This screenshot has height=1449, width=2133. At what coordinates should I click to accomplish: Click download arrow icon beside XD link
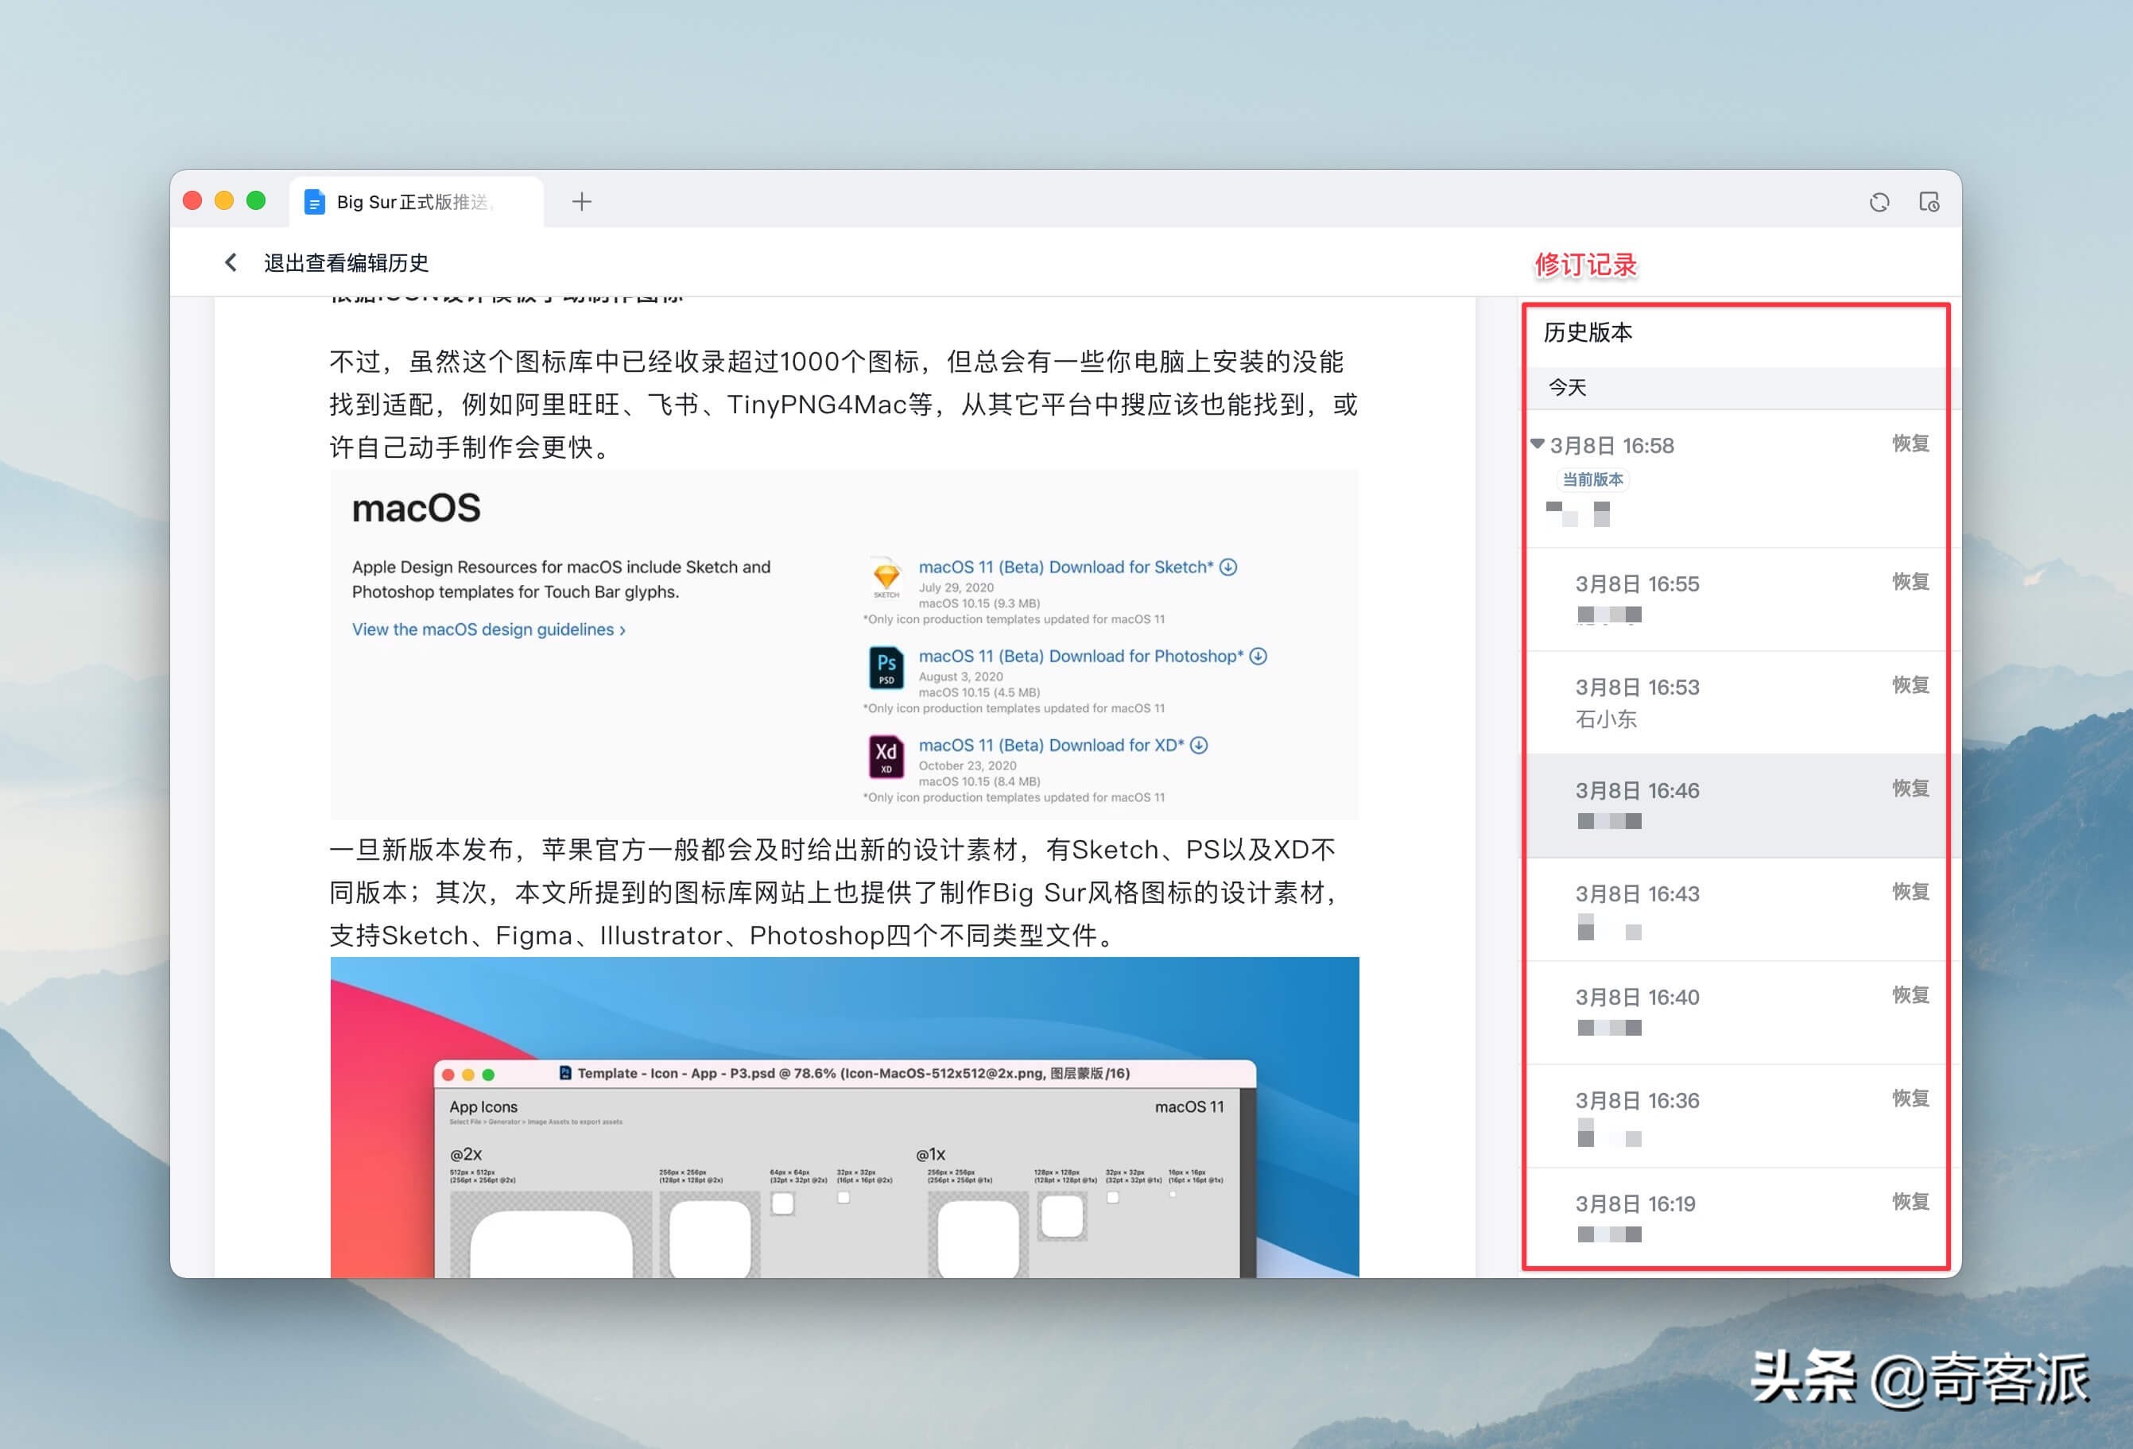click(x=1199, y=745)
